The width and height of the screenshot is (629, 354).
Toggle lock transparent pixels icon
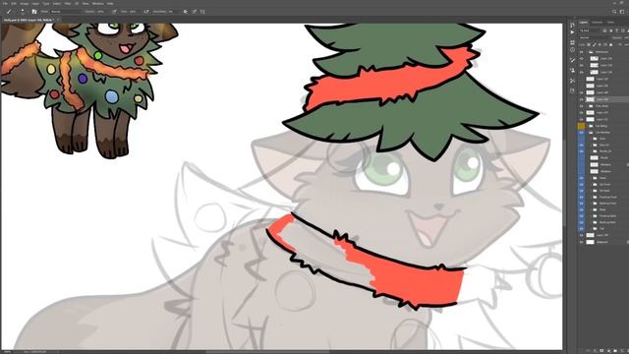(589, 44)
